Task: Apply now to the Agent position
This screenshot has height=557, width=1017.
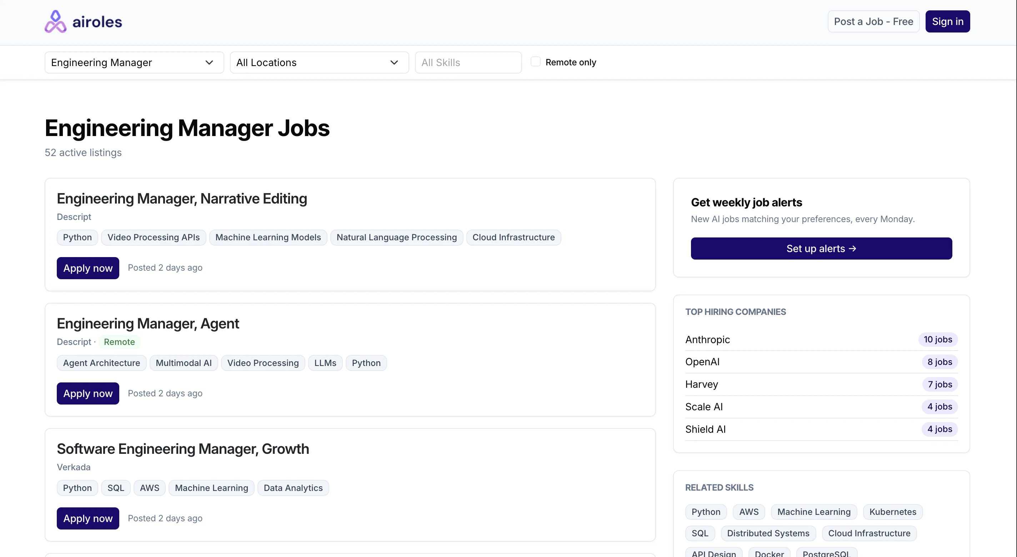Action: coord(87,393)
